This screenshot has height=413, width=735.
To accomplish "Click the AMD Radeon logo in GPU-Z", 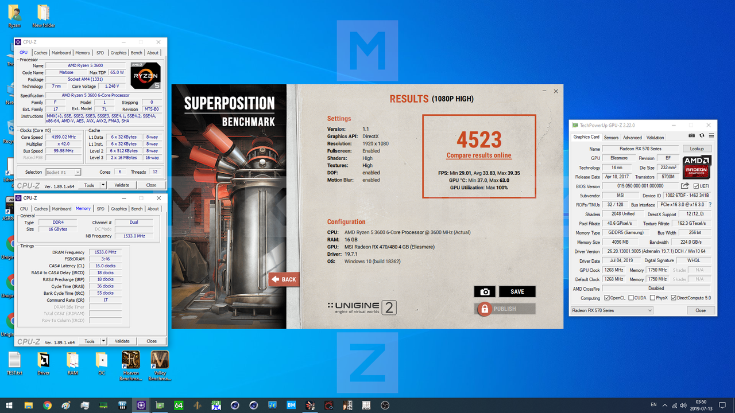I will [x=697, y=167].
